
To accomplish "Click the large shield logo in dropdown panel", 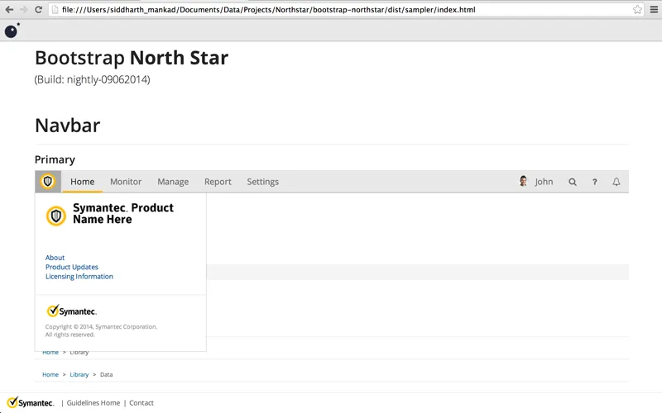I will (56, 216).
